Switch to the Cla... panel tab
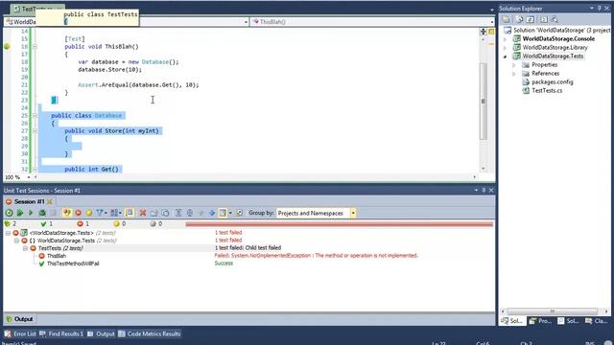 [596, 321]
